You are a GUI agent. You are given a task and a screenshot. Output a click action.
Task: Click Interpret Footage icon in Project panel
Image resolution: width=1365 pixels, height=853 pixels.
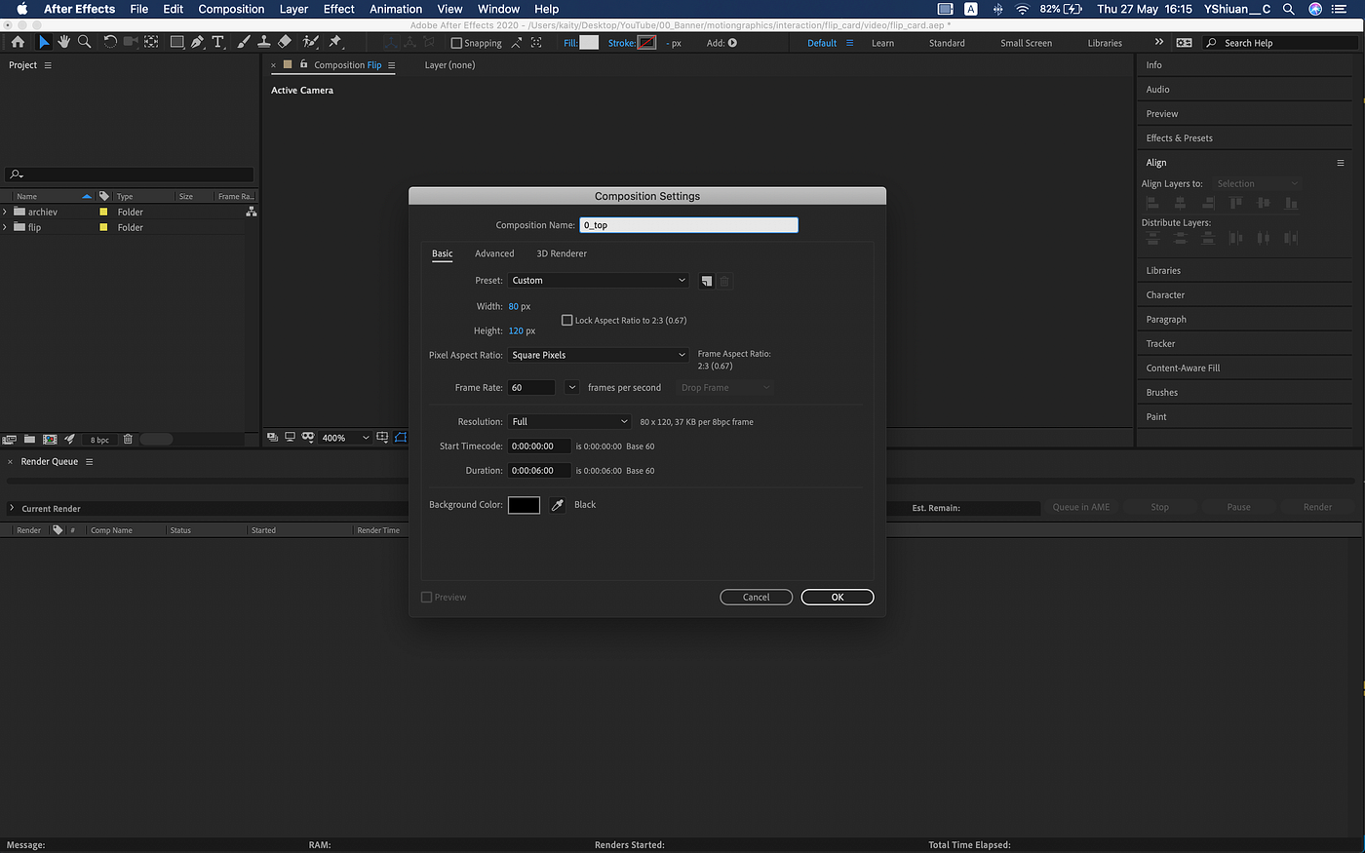pos(10,440)
